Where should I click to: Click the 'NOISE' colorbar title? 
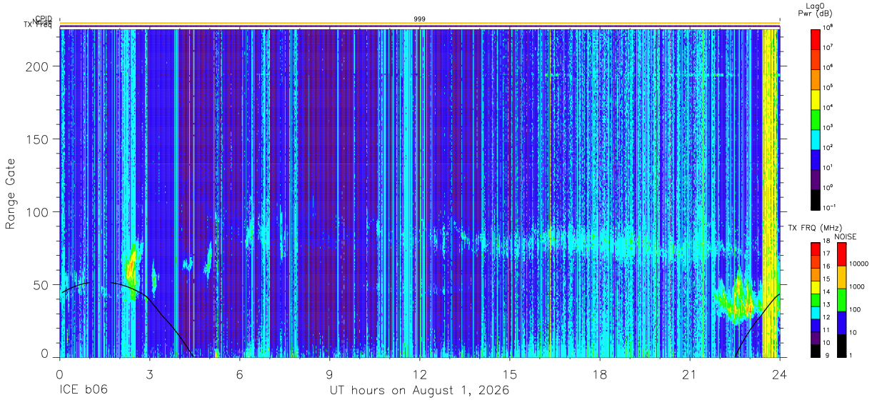click(845, 236)
